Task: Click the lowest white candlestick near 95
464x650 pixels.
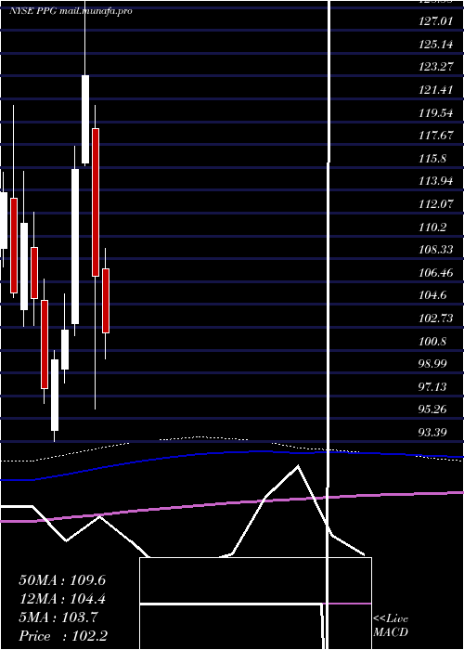Action: point(55,395)
